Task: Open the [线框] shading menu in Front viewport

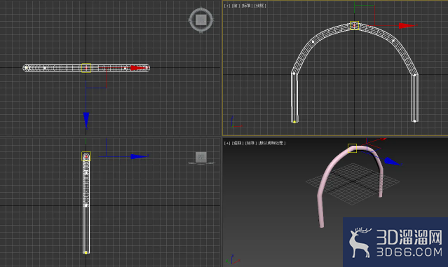Action: point(260,6)
